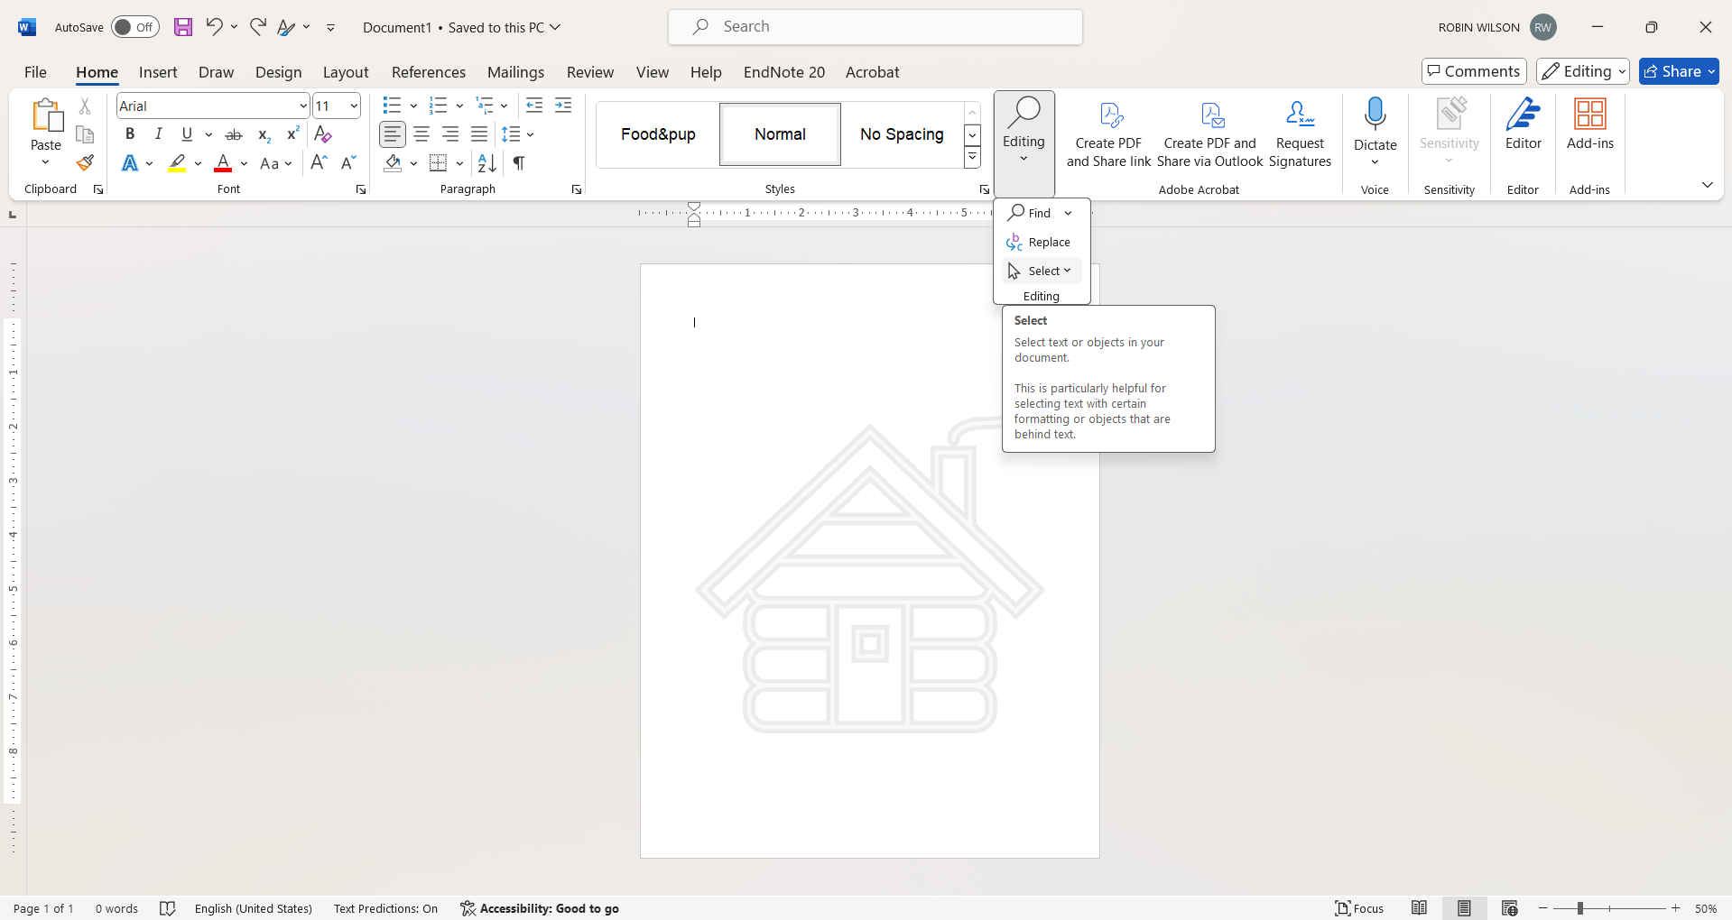Expand the Select submenu arrow
1732x920 pixels.
click(x=1067, y=271)
